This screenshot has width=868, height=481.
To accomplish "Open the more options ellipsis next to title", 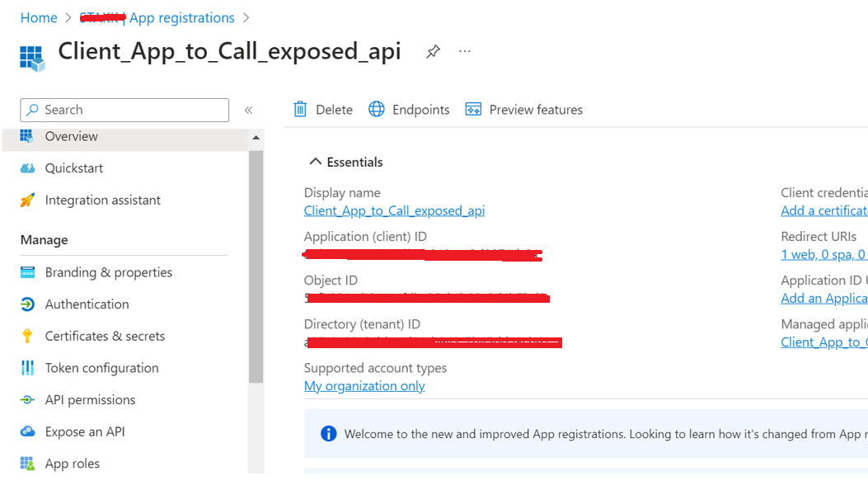I will pos(465,51).
